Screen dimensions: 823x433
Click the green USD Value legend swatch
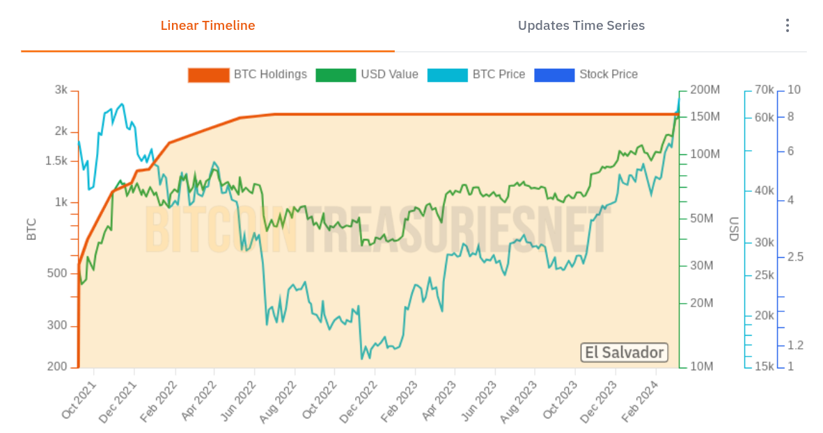click(336, 75)
